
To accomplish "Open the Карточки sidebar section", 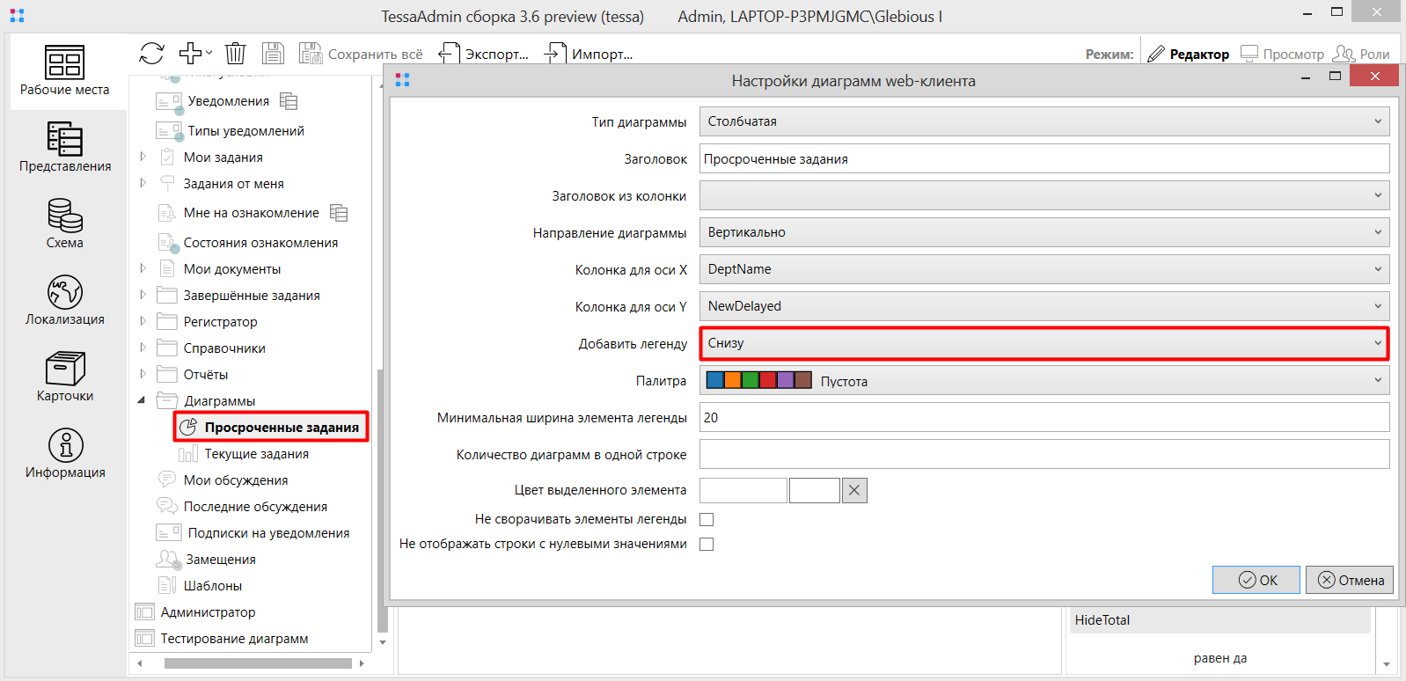I will (x=64, y=377).
